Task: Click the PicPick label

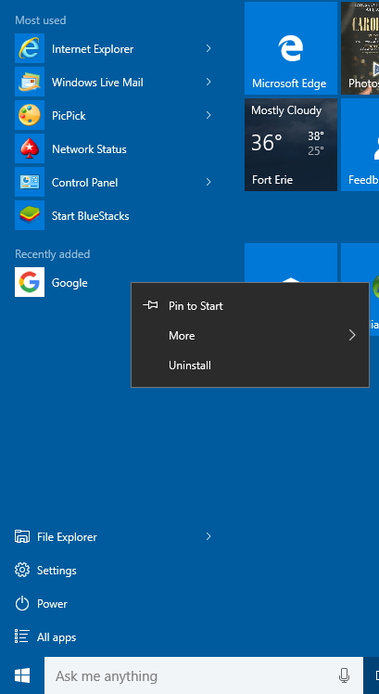Action: 69,116
